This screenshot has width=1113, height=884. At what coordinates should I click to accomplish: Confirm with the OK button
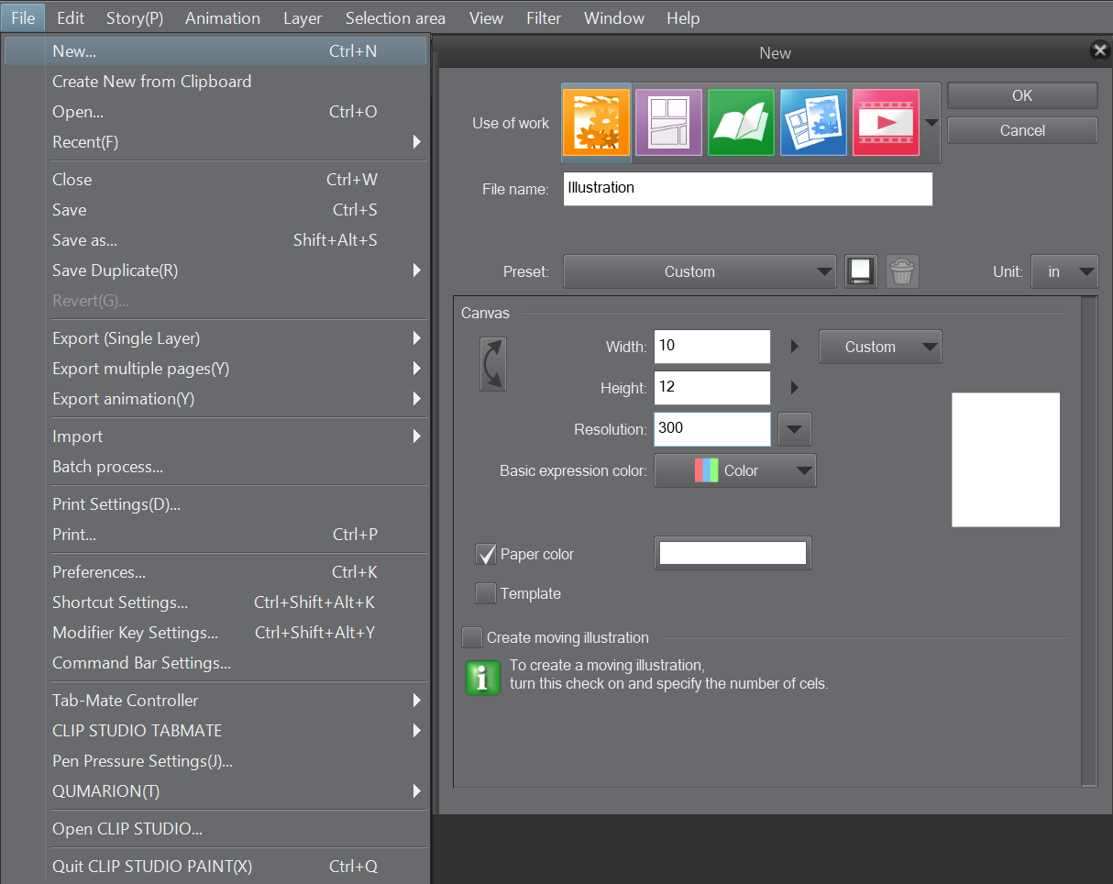coord(1022,95)
